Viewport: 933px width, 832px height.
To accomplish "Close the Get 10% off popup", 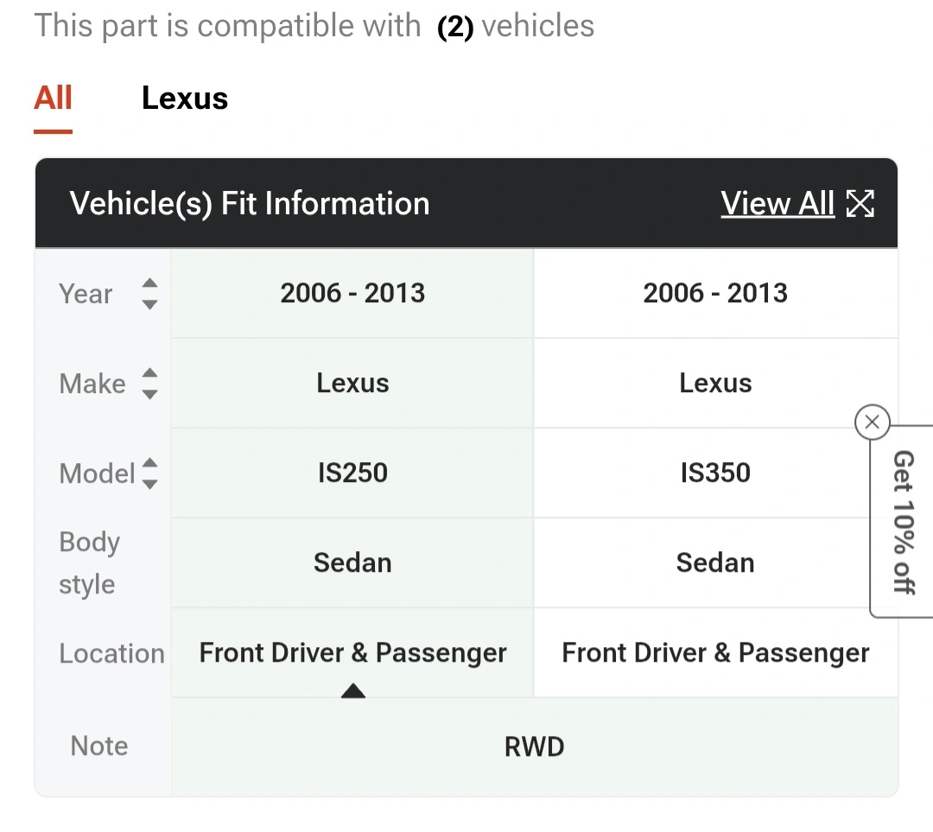I will click(x=872, y=422).
